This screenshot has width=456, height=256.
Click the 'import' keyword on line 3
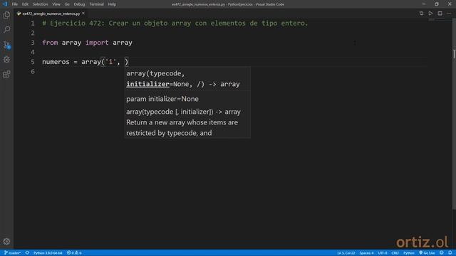tap(97, 43)
